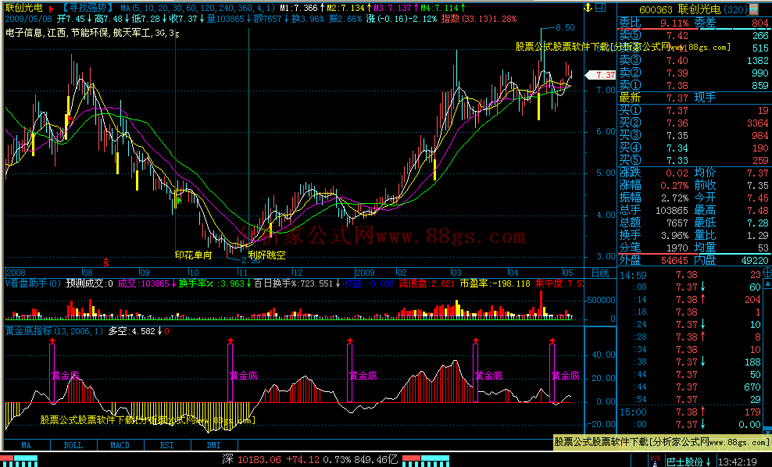Click the 买① 7.37 order row
The image size is (772, 467).
coord(694,111)
